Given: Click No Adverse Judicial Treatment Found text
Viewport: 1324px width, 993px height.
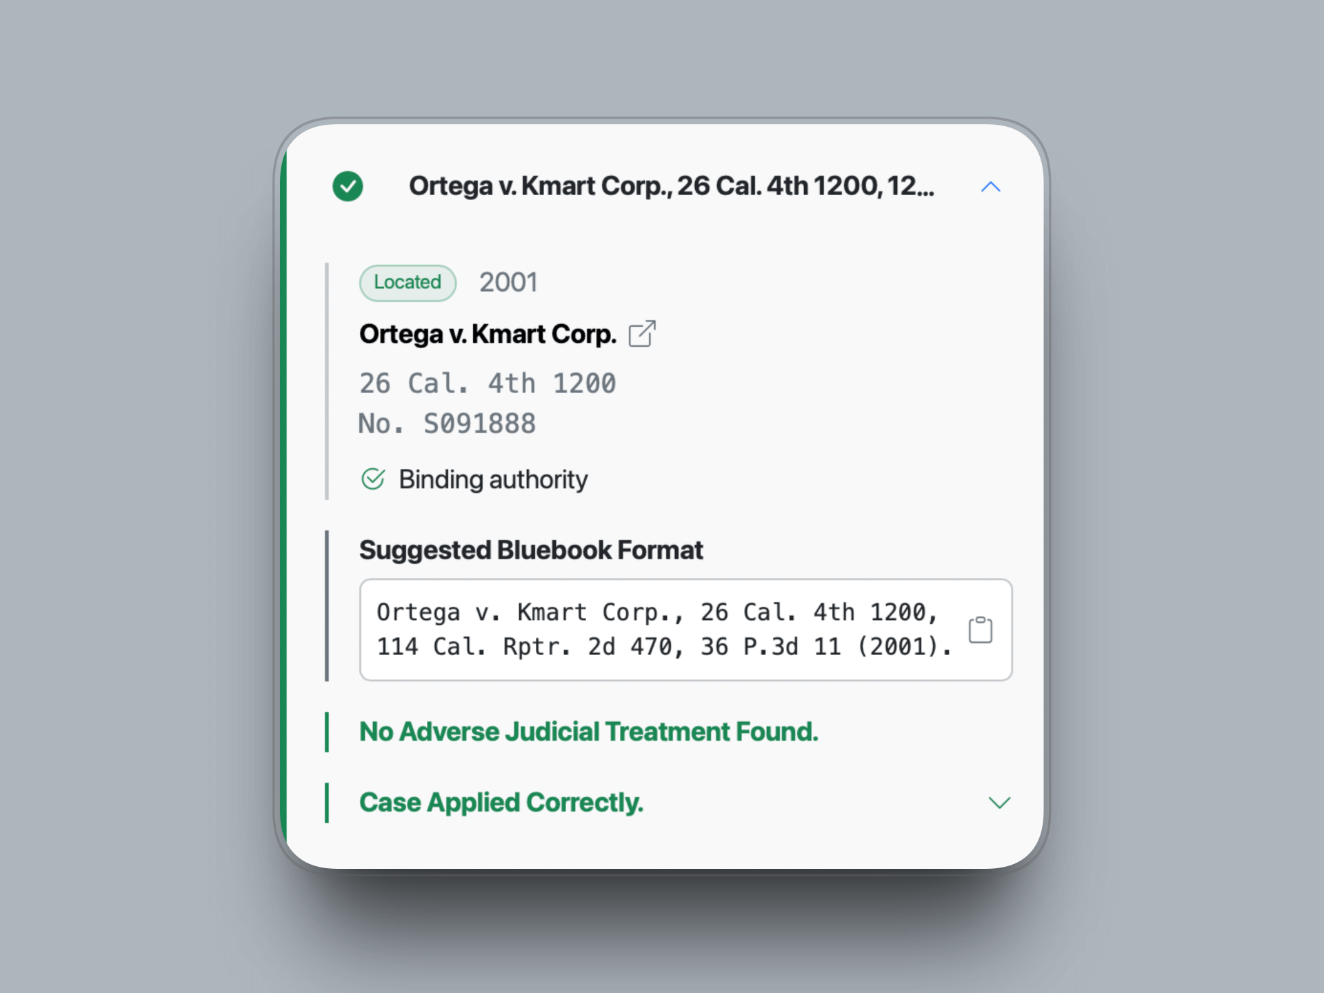Looking at the screenshot, I should [588, 731].
